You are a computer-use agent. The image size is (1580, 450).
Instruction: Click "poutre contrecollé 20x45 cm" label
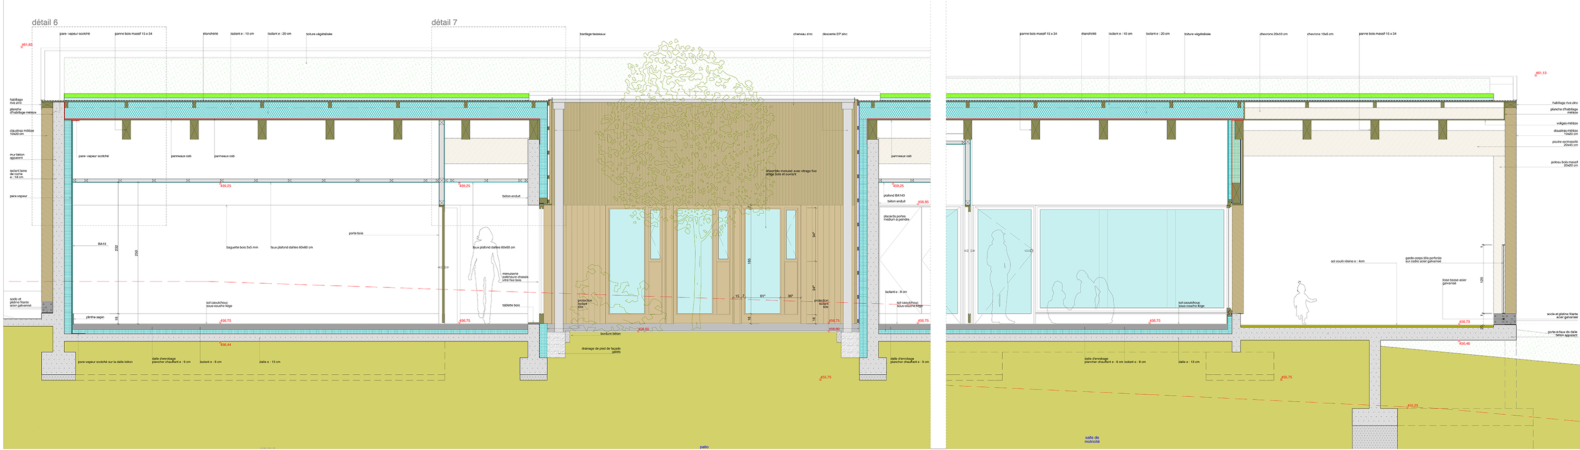click(1565, 144)
